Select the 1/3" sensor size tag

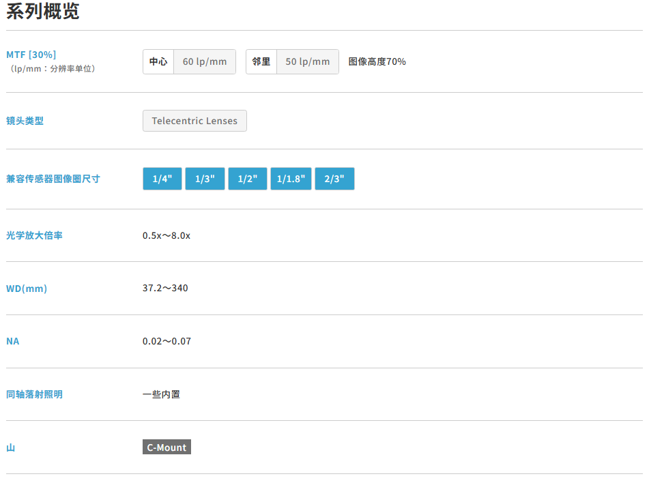(x=205, y=179)
